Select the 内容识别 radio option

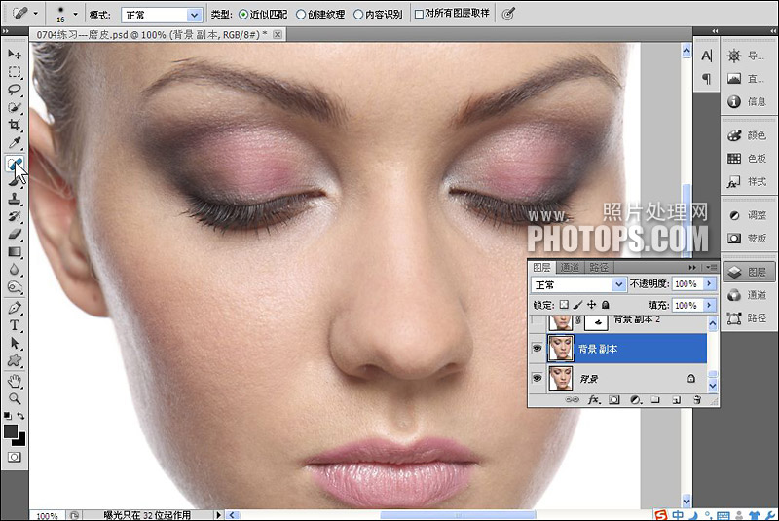(378, 15)
